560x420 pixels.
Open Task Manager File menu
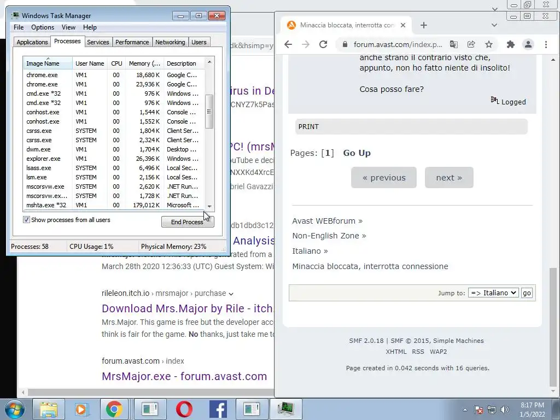click(19, 27)
